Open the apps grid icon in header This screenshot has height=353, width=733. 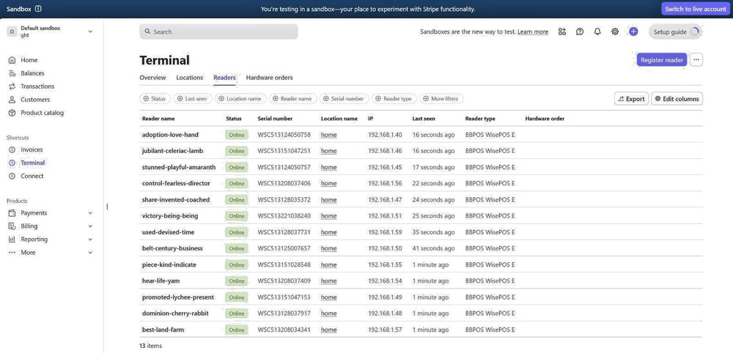pos(562,31)
